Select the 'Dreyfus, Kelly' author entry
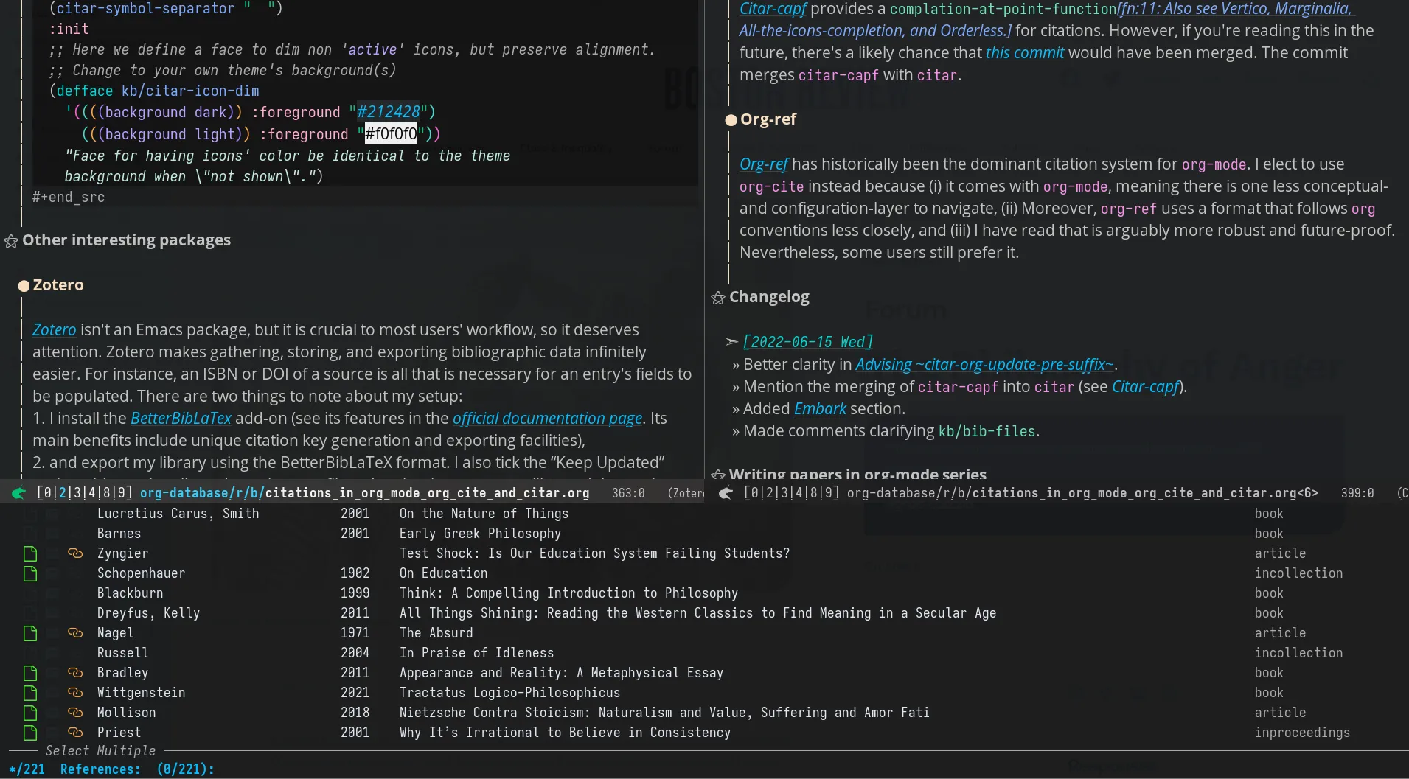 point(148,613)
